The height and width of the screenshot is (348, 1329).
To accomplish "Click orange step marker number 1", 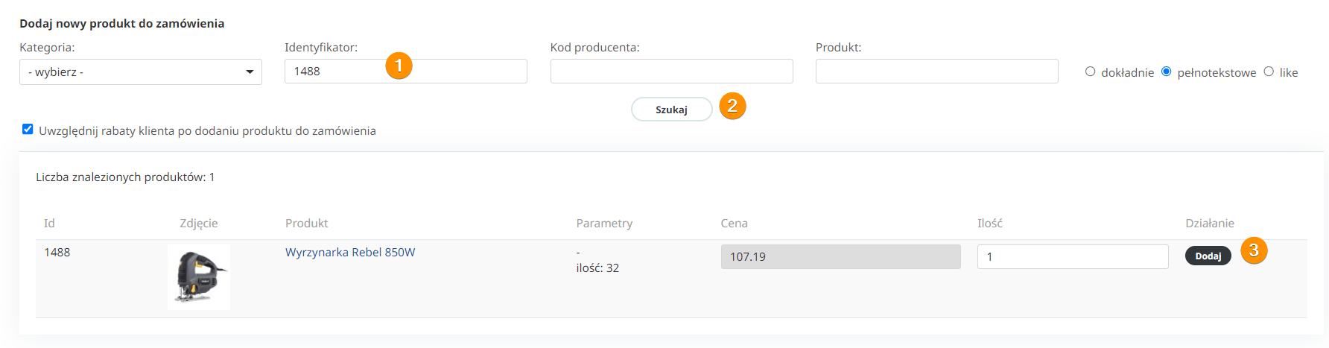I will click(399, 66).
